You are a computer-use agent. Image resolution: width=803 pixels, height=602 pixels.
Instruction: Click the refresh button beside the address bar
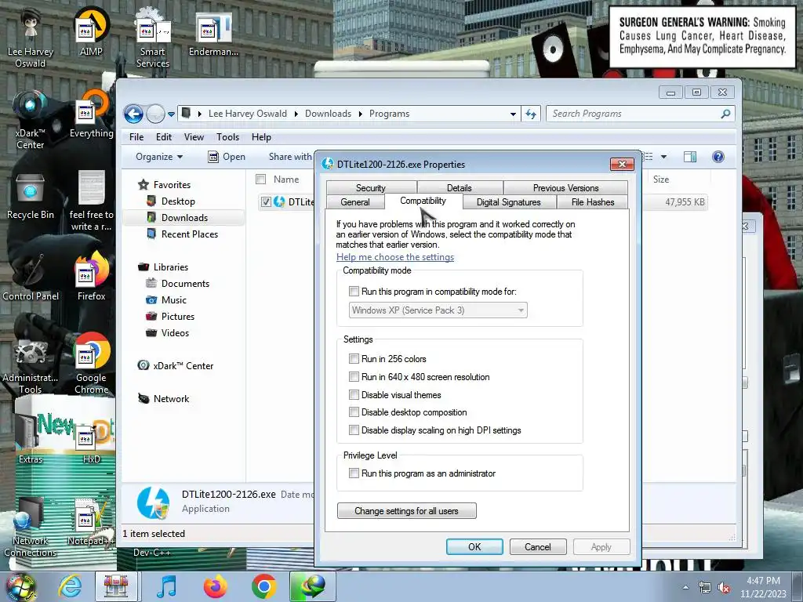click(x=531, y=114)
